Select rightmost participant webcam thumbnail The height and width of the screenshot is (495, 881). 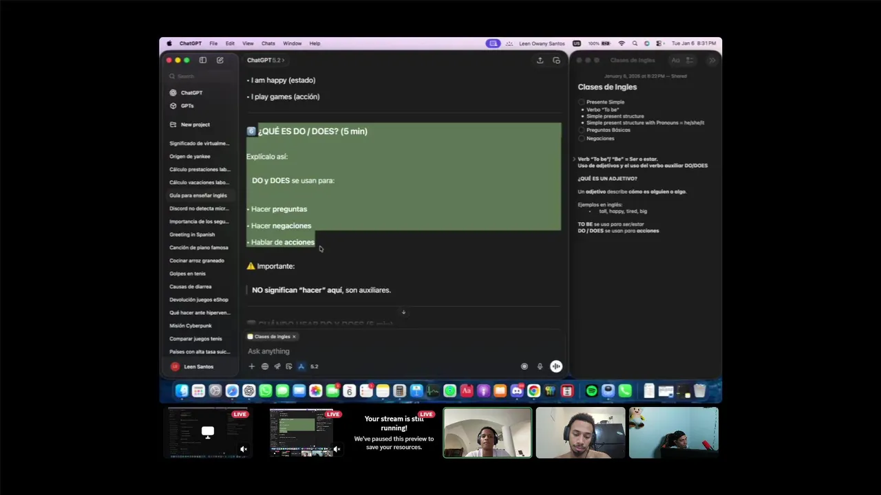tap(674, 433)
